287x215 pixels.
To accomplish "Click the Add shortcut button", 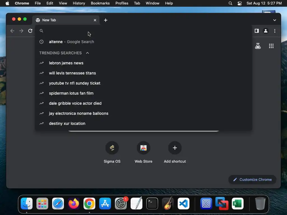I will pos(175,152).
